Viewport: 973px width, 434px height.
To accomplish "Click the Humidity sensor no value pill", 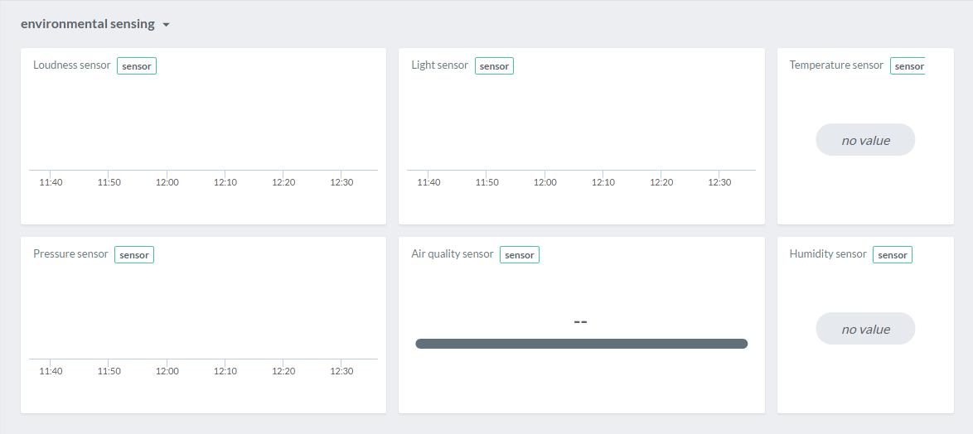I will 865,329.
